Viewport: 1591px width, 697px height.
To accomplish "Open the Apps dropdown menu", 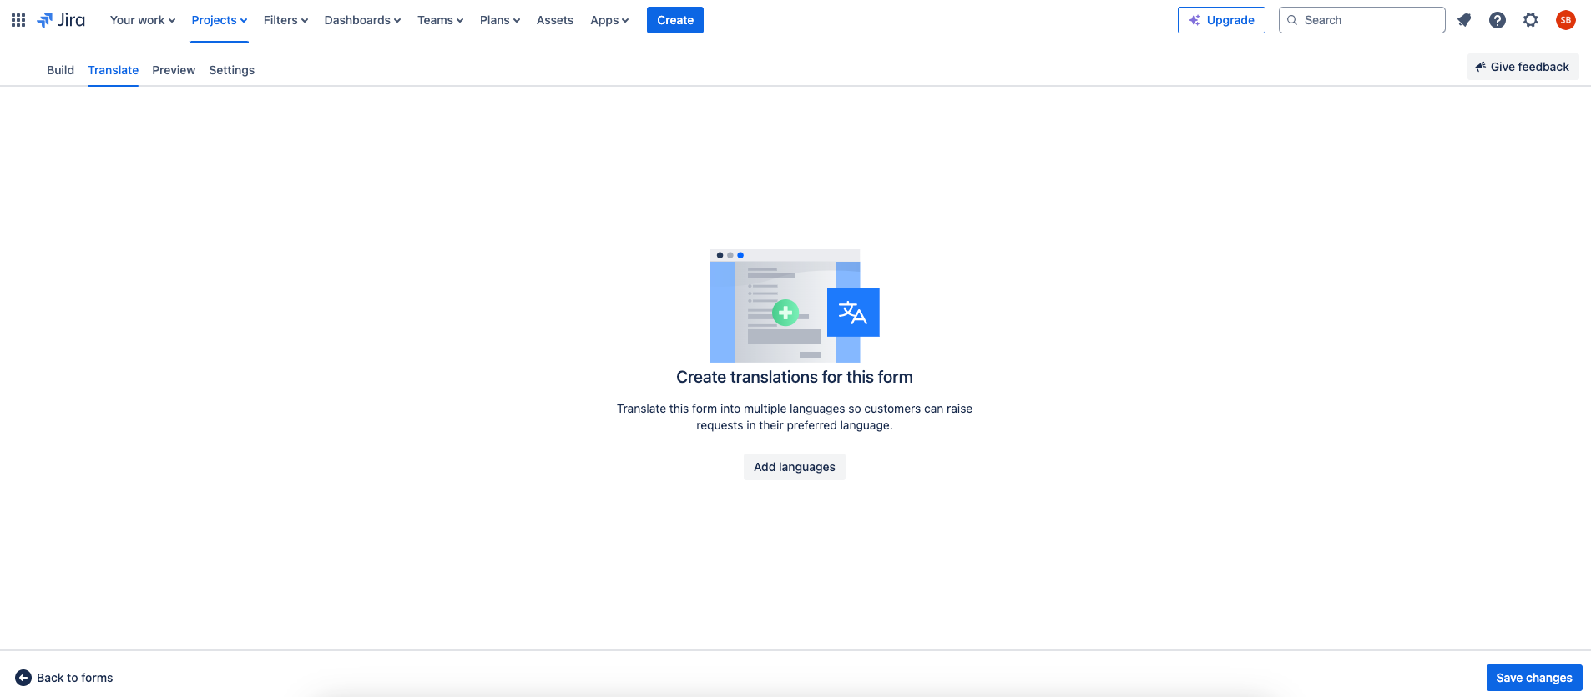I will [609, 20].
